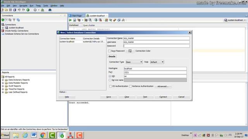Run statement with the green play icon
The width and height of the screenshot is (248, 139).
(x=70, y=20)
